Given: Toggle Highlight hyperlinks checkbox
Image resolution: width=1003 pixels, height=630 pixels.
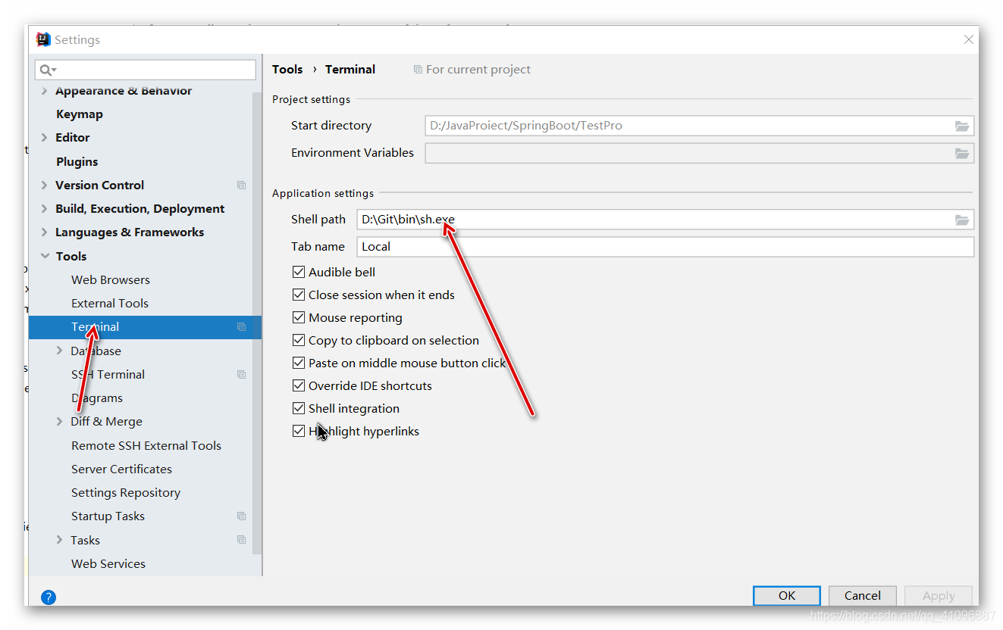Looking at the screenshot, I should point(299,431).
